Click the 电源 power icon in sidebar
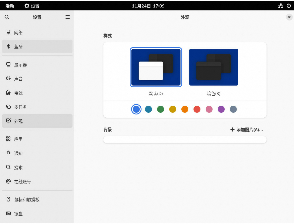Viewport: 294px width, 224px height. click(8, 93)
